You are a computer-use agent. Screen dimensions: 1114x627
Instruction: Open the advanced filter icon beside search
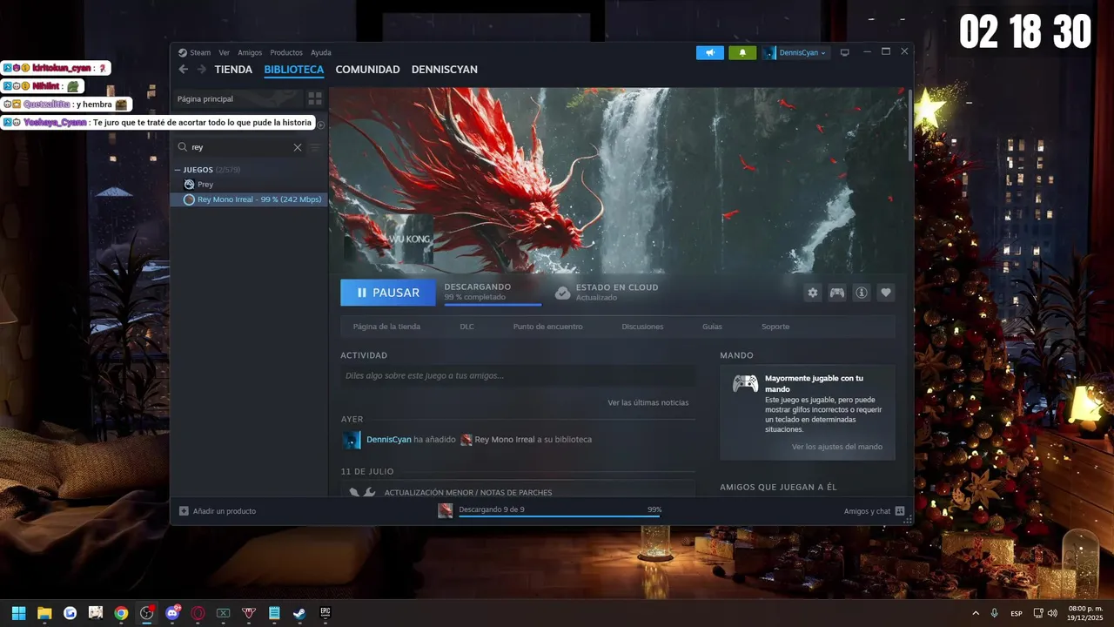click(x=315, y=147)
